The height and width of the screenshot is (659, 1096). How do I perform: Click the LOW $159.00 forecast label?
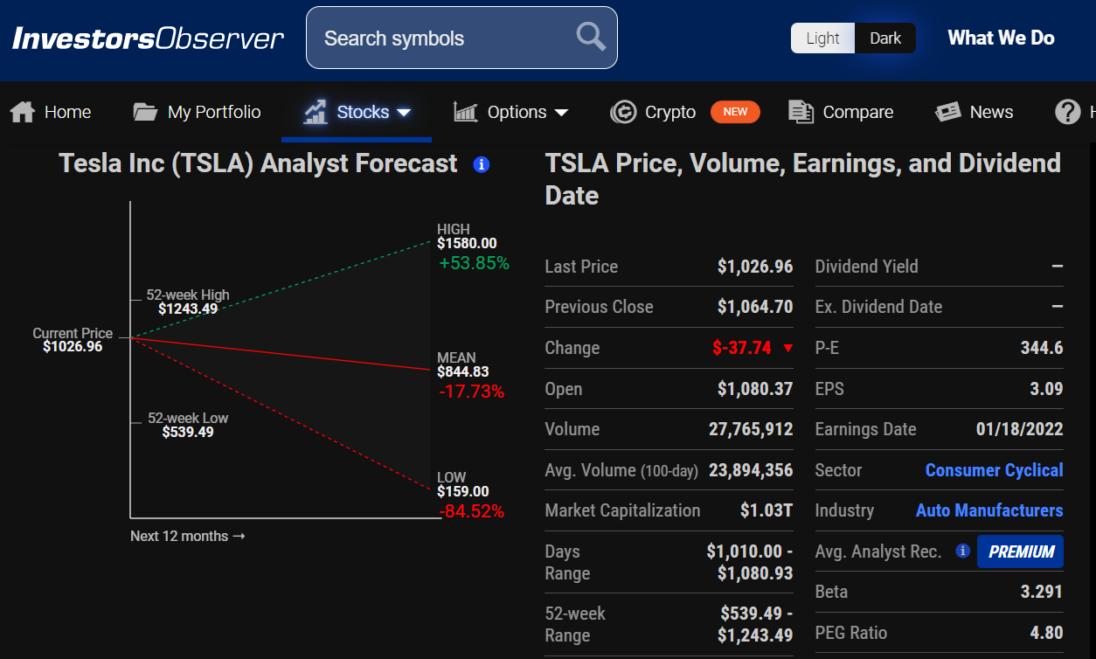463,485
